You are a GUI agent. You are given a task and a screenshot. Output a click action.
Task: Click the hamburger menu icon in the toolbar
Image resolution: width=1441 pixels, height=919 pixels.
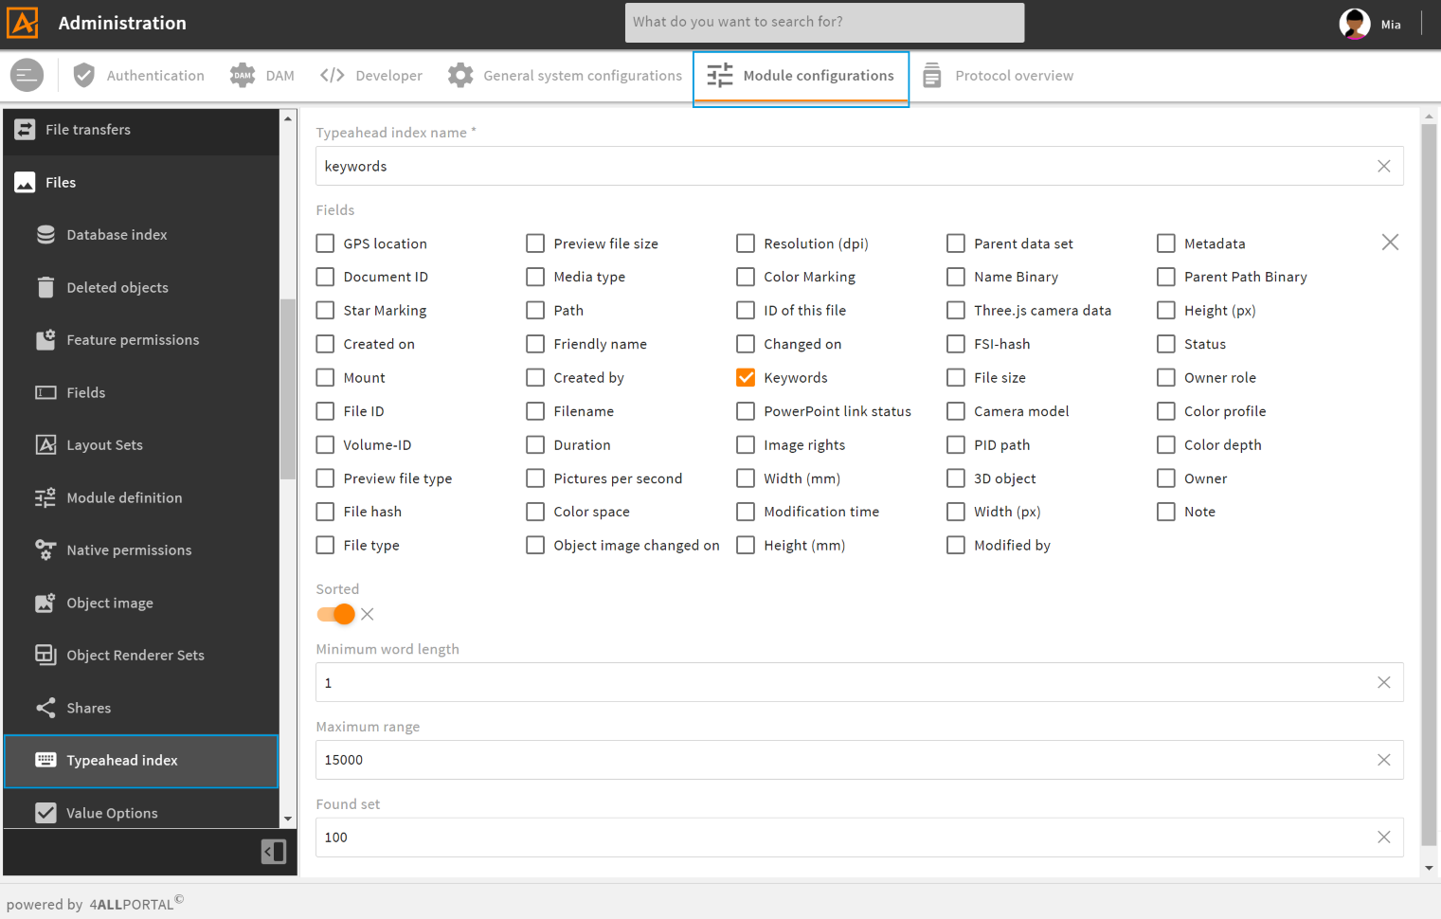[x=27, y=75]
